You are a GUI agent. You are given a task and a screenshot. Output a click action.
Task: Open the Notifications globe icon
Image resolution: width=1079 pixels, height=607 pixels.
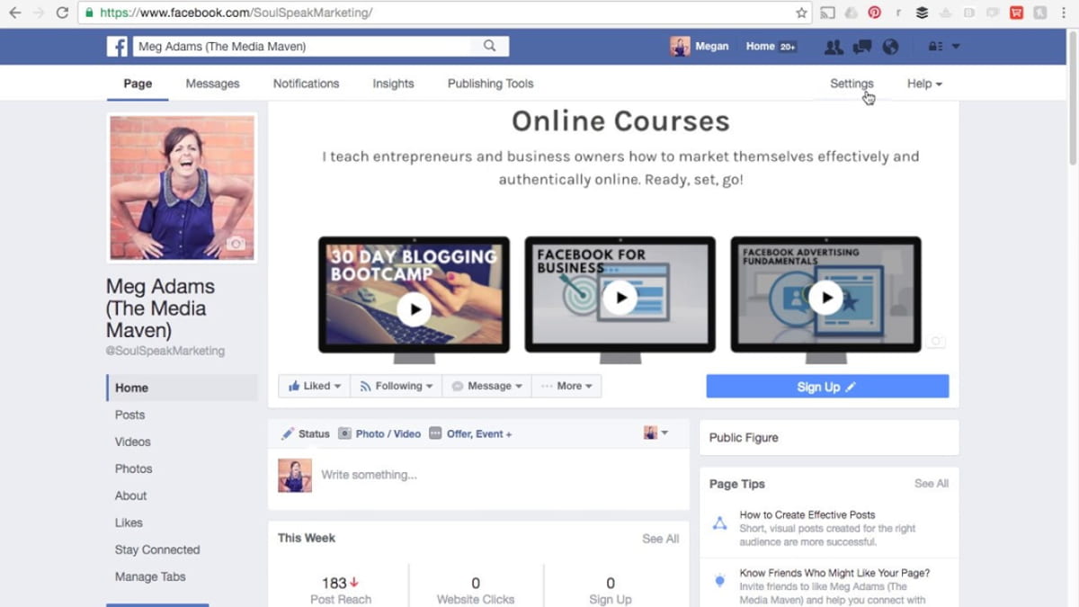pos(890,47)
